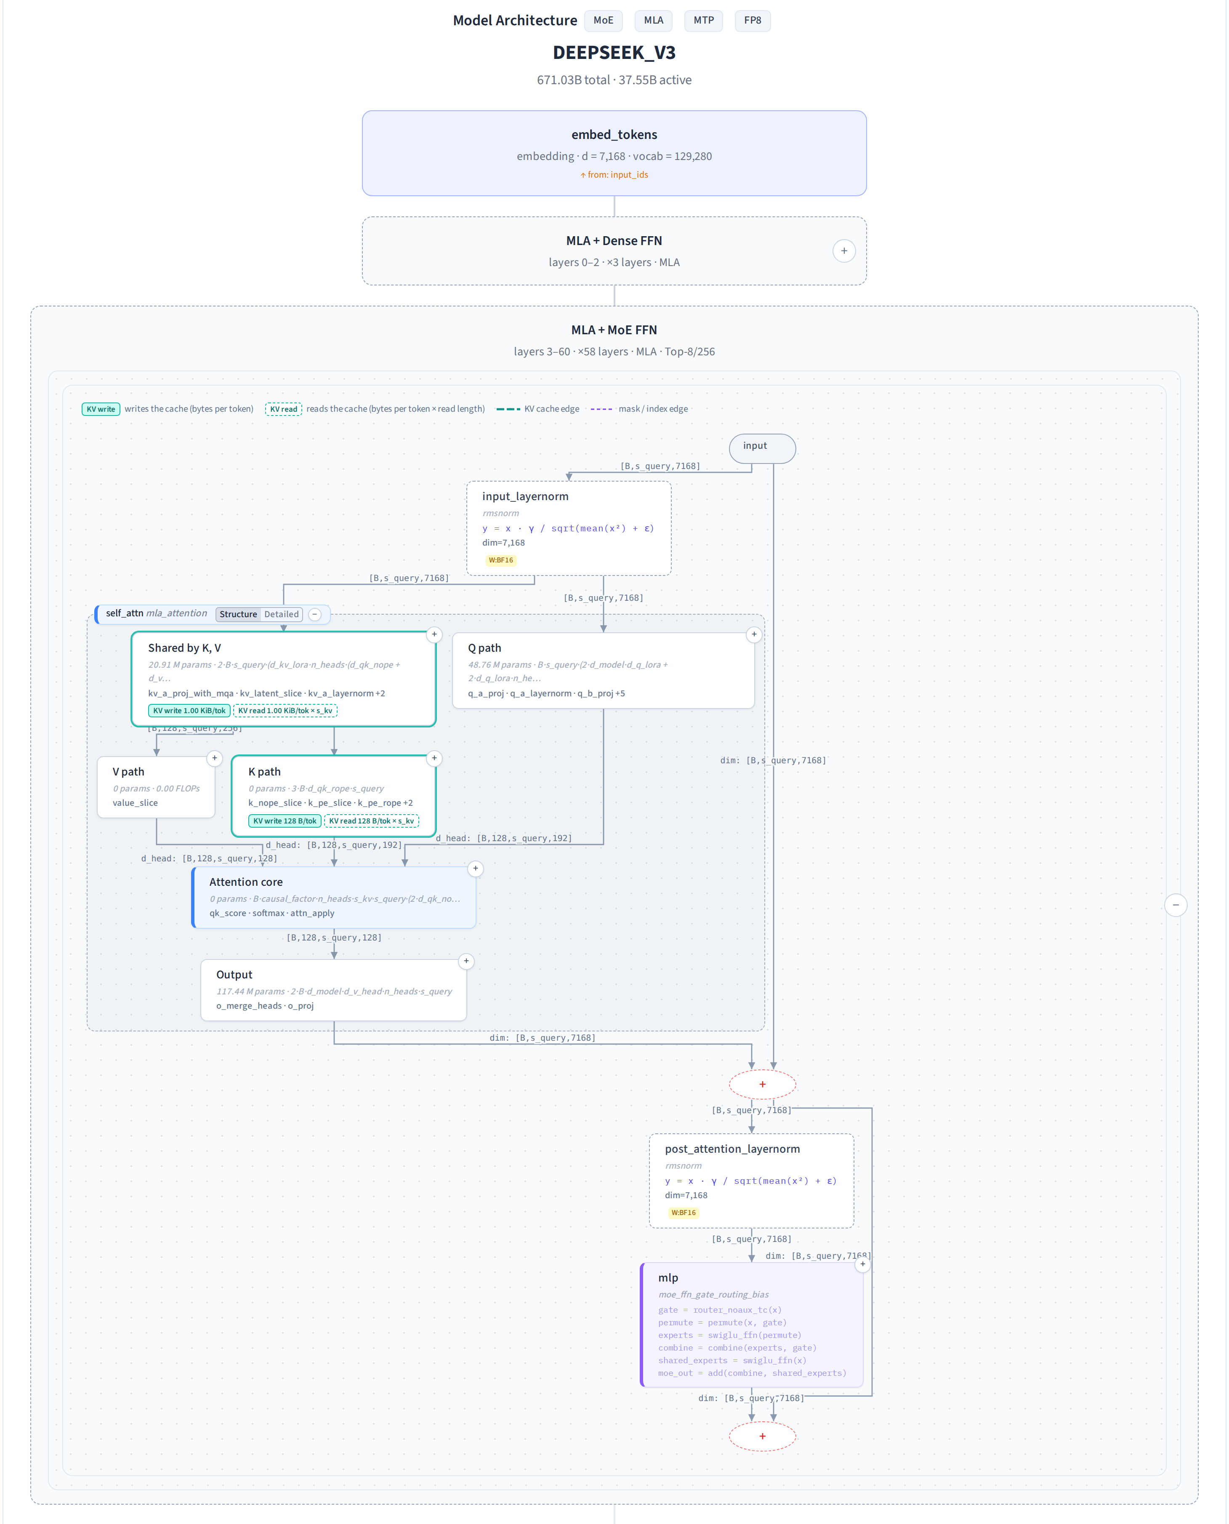Click the residual add node after attention
The width and height of the screenshot is (1229, 1524).
point(763,1084)
